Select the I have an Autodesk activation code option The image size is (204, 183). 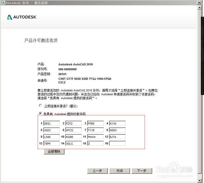tap(40, 114)
